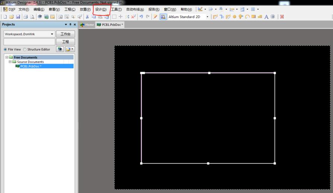This screenshot has width=333, height=193.
Task: Click the 工作台 button
Action: click(66, 34)
